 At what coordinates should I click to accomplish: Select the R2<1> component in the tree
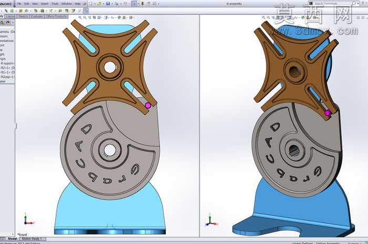point(7,68)
